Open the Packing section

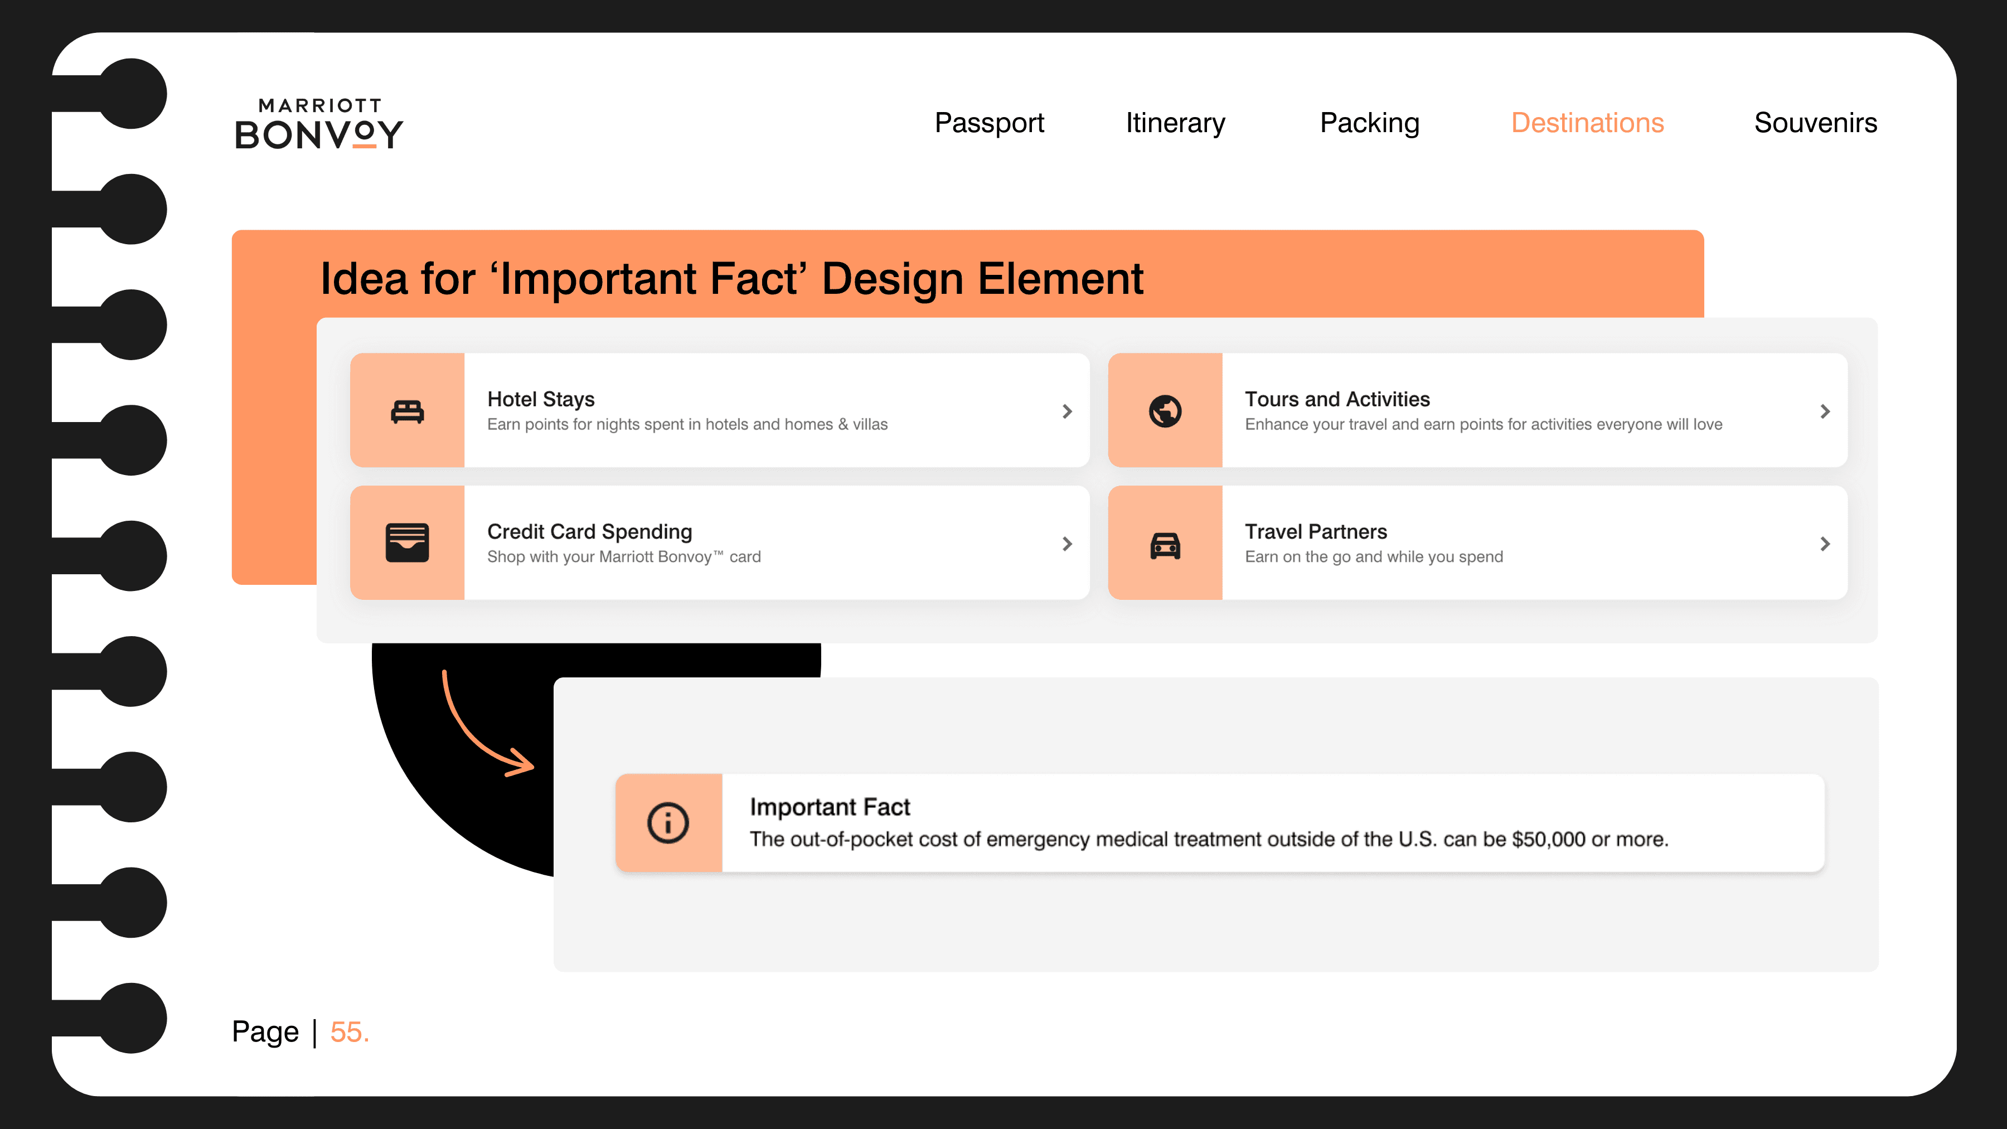click(1369, 123)
